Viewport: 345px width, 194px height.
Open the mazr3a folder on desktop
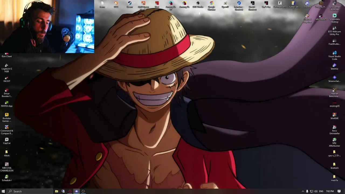[x=334, y=178]
